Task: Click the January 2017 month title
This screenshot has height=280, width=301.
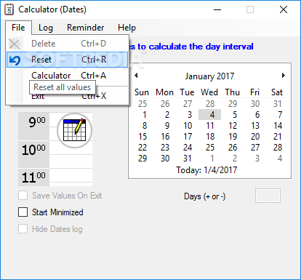Action: coord(209,76)
